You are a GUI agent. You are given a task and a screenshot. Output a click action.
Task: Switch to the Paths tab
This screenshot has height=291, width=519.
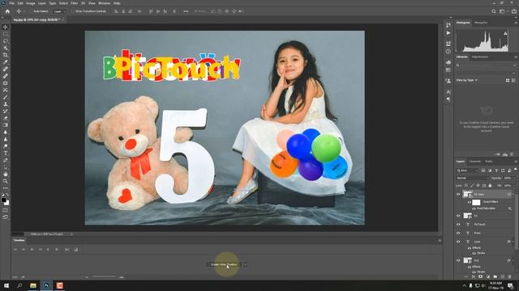tap(489, 162)
